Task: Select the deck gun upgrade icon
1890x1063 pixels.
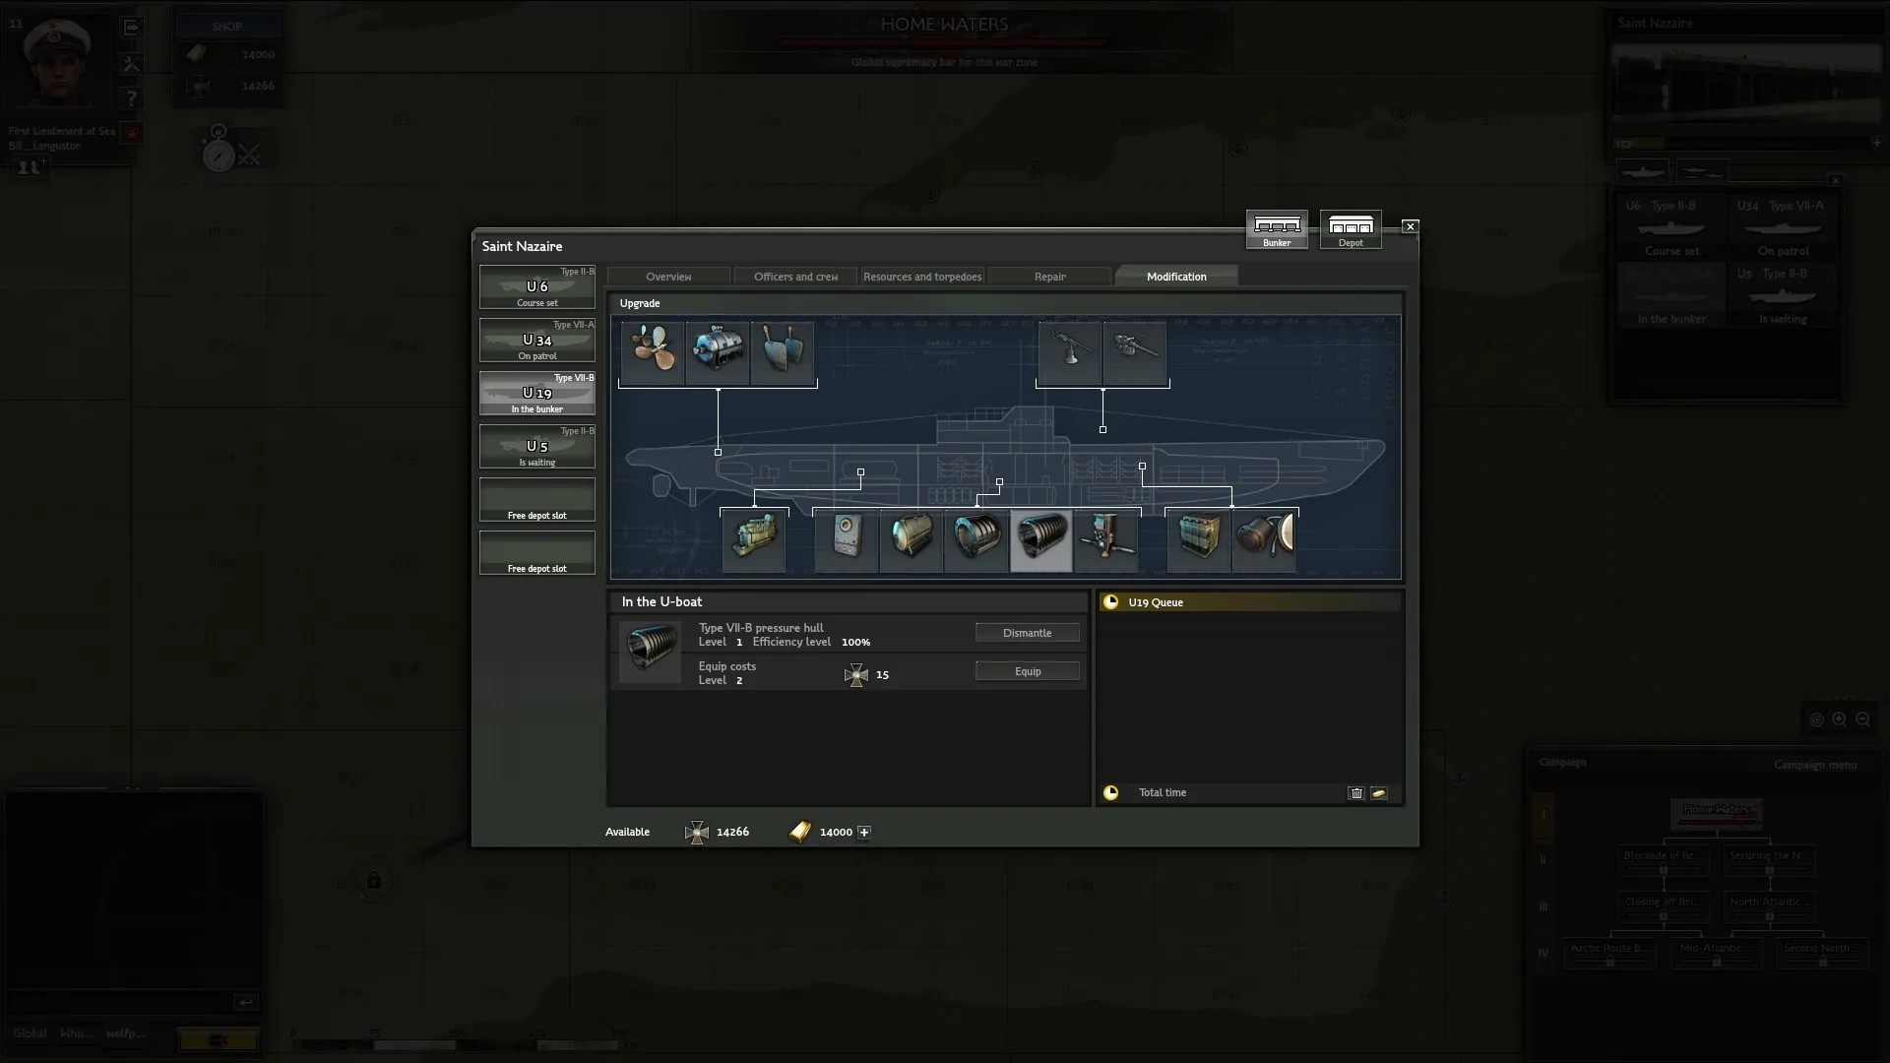Action: coord(1135,350)
